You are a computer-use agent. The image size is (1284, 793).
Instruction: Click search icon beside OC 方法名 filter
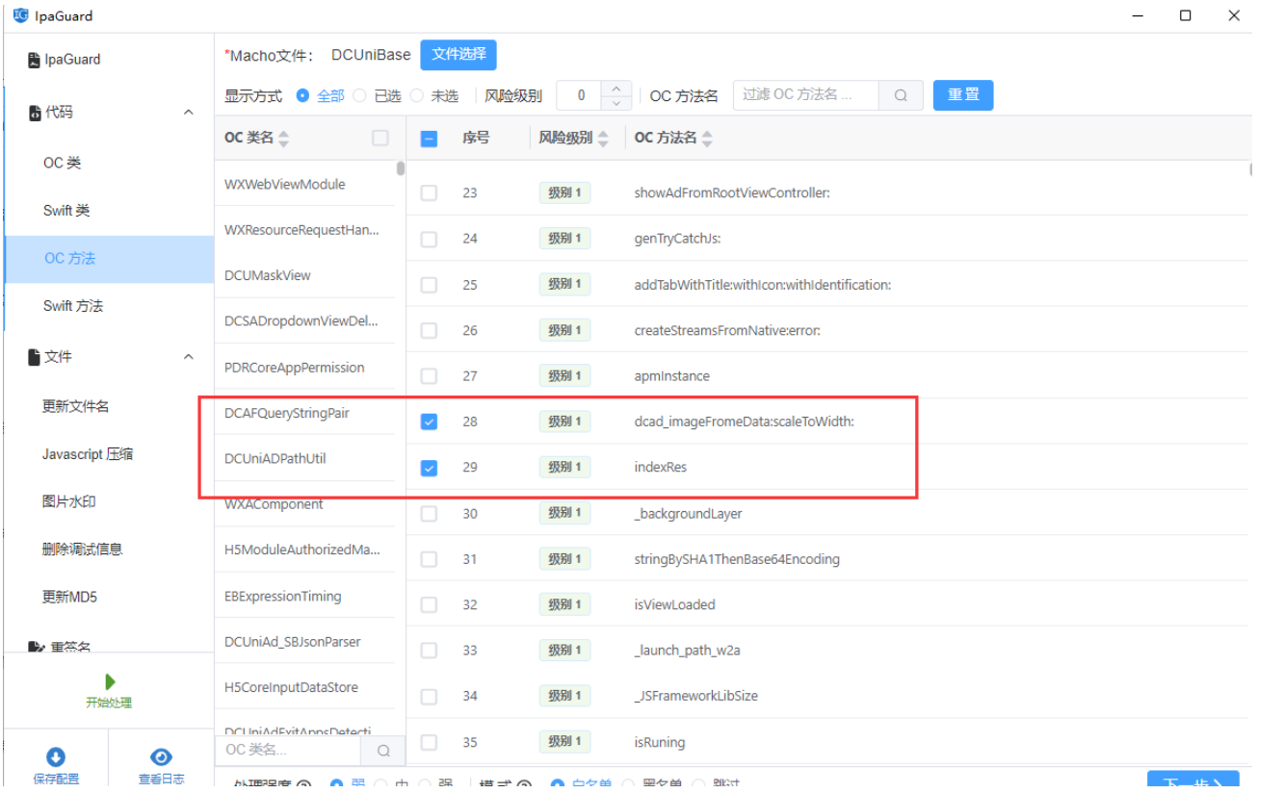point(901,95)
